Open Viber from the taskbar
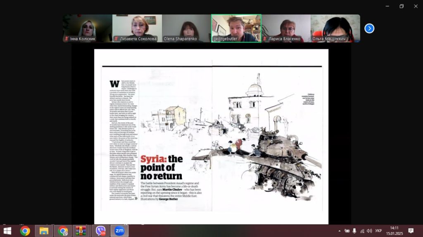This screenshot has height=237, width=423. [100, 231]
